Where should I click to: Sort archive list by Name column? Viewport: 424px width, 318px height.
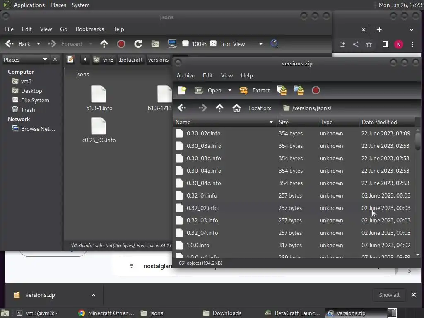(x=225, y=122)
